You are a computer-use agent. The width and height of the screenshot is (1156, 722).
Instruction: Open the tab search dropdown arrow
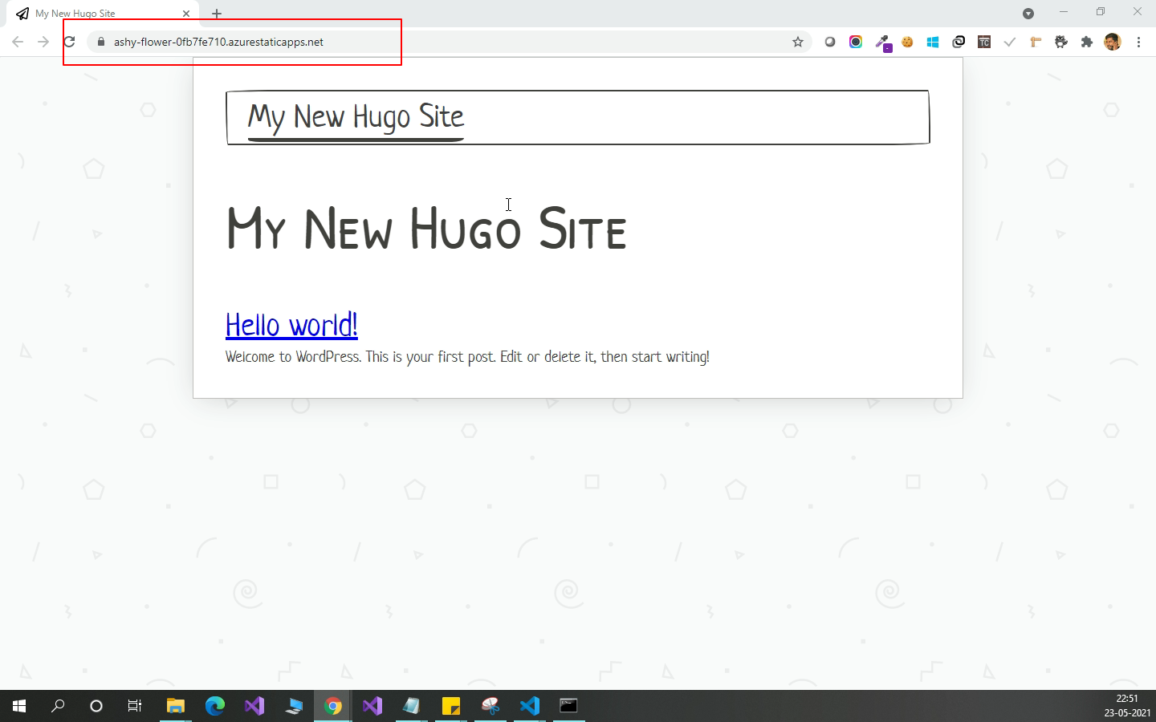(x=1028, y=13)
